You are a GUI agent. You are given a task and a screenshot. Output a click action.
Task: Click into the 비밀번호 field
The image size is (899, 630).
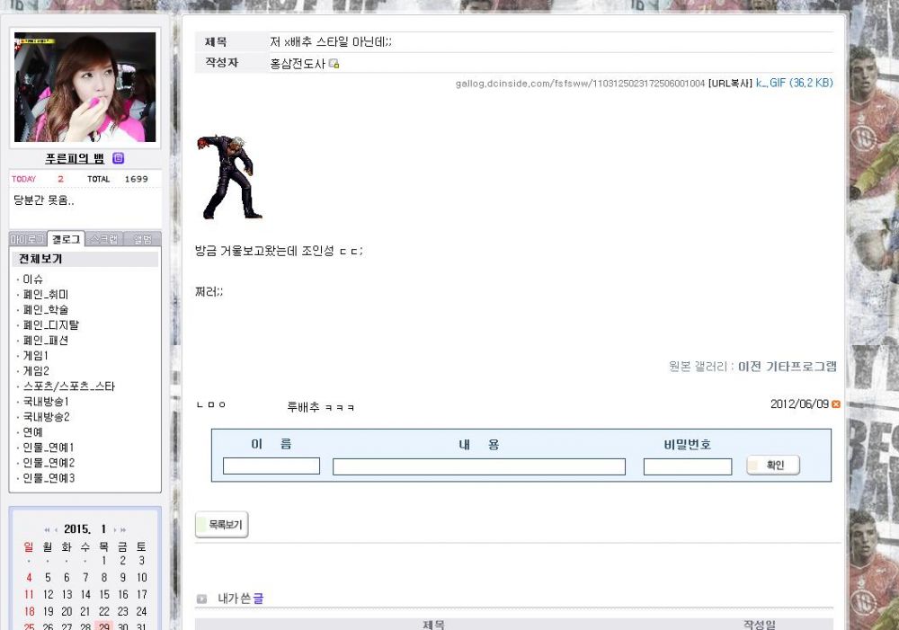(687, 466)
